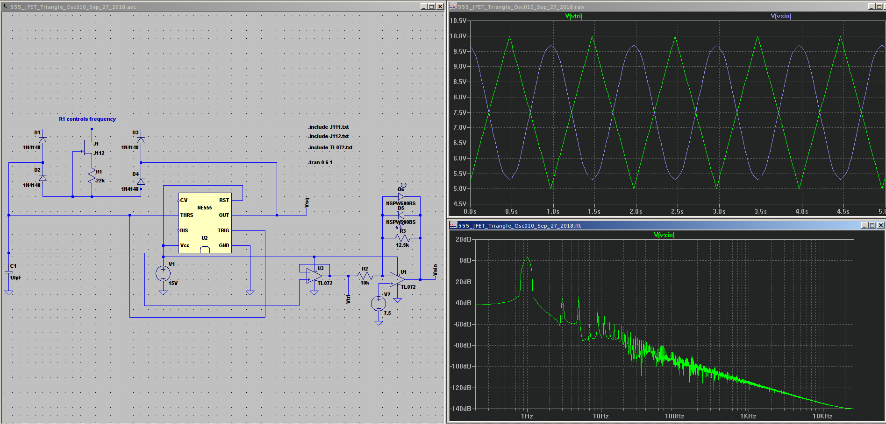This screenshot has width=886, height=424.
Task: Click the V(vtri) trace label in waveform window
Action: (x=574, y=16)
